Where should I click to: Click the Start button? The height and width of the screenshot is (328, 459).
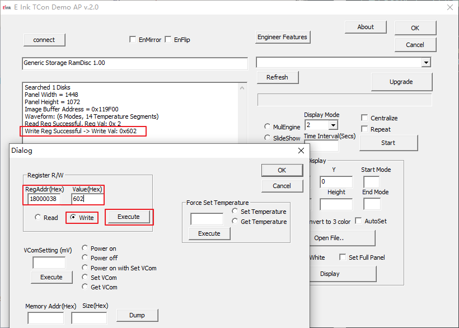tap(388, 143)
